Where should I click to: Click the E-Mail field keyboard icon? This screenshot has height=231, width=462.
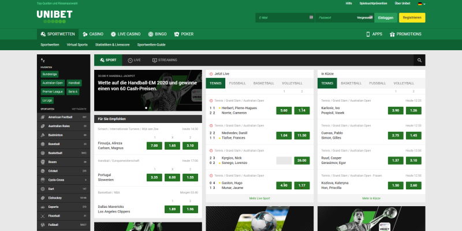pyautogui.click(x=311, y=17)
